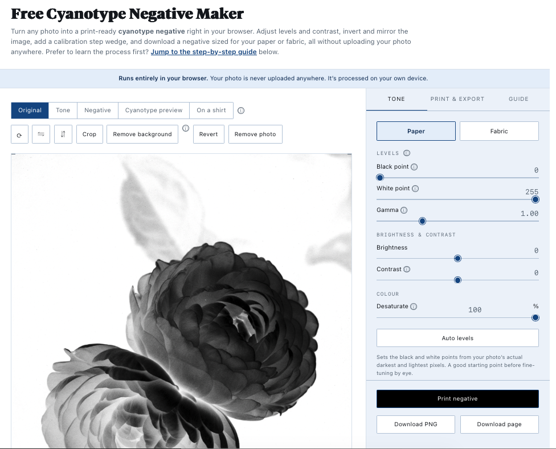
Task: Show the White point info icon
Action: [x=415, y=189]
